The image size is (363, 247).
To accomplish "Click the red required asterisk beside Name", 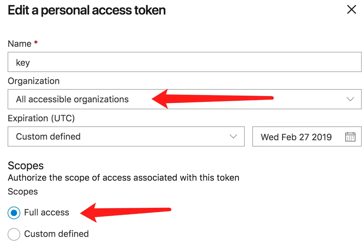I will point(36,43).
